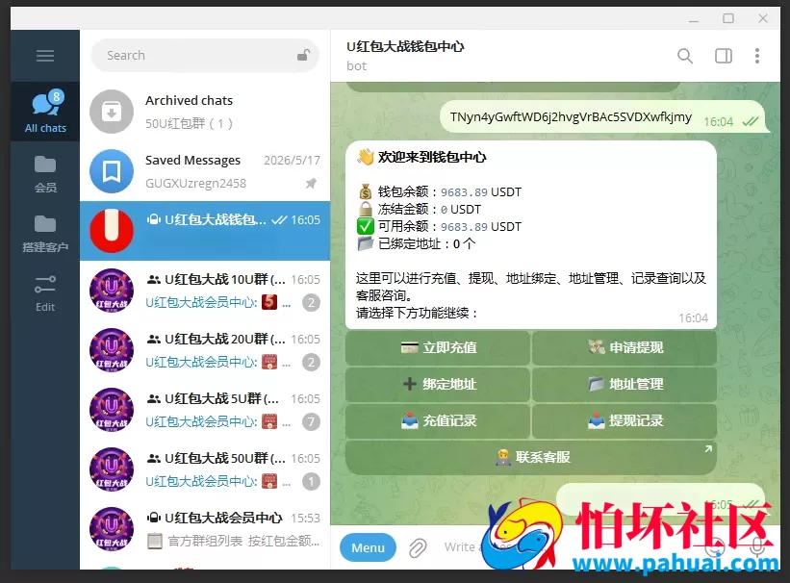The width and height of the screenshot is (790, 583).
Task: Close the Telegram window
Action: pyautogui.click(x=763, y=18)
